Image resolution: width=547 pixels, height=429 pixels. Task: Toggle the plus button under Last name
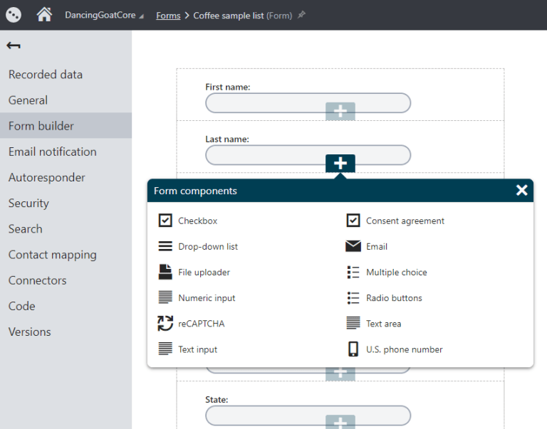340,163
